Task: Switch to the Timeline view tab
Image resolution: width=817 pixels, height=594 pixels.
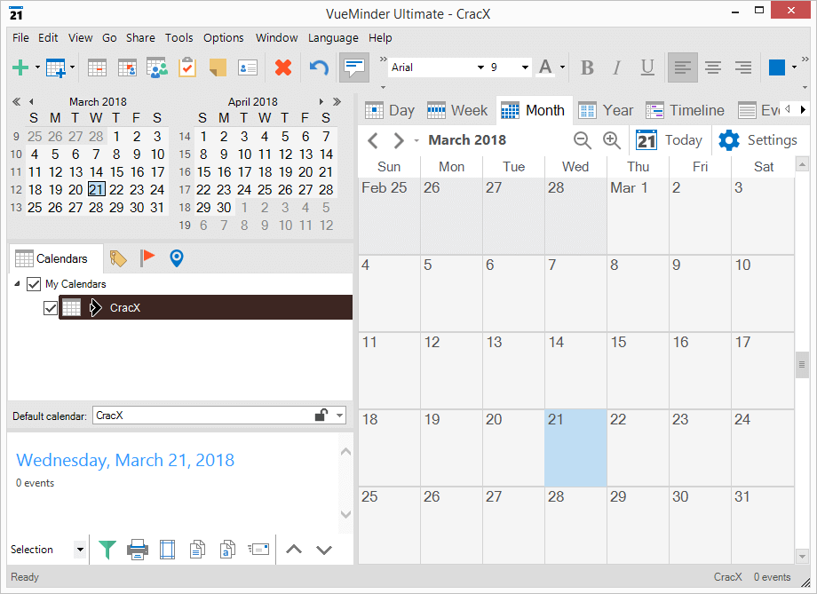Action: pos(686,110)
